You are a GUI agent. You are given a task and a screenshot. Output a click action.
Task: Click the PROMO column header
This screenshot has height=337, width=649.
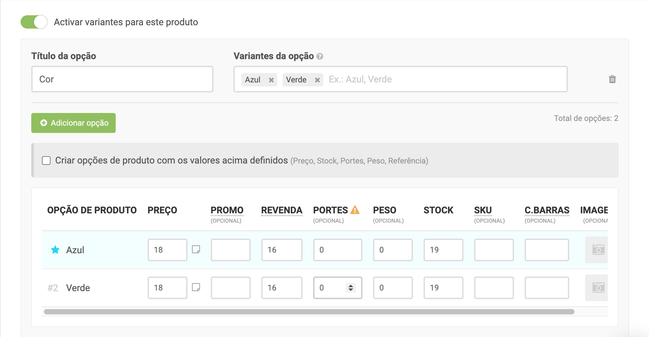tap(227, 210)
